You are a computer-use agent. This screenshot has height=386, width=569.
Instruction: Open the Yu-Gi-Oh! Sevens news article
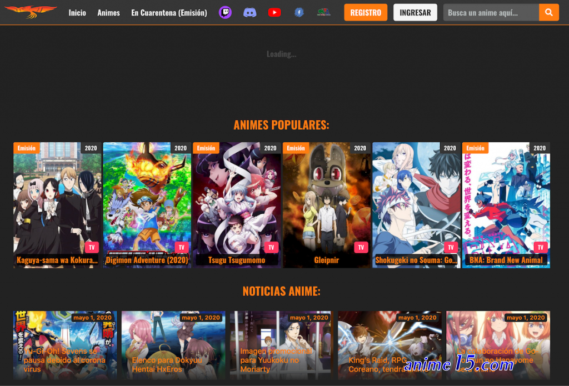66,345
